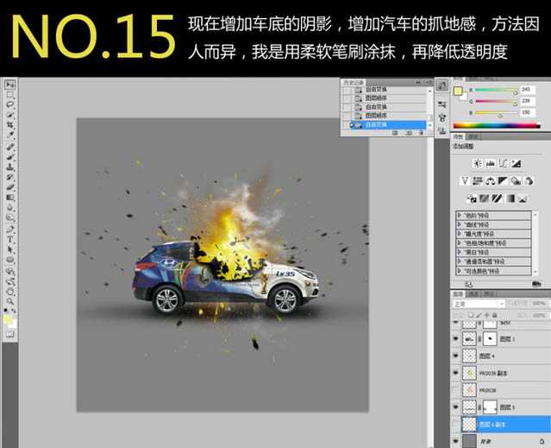551x448 pixels.
Task: Select the Zoom tool
Action: [9, 301]
